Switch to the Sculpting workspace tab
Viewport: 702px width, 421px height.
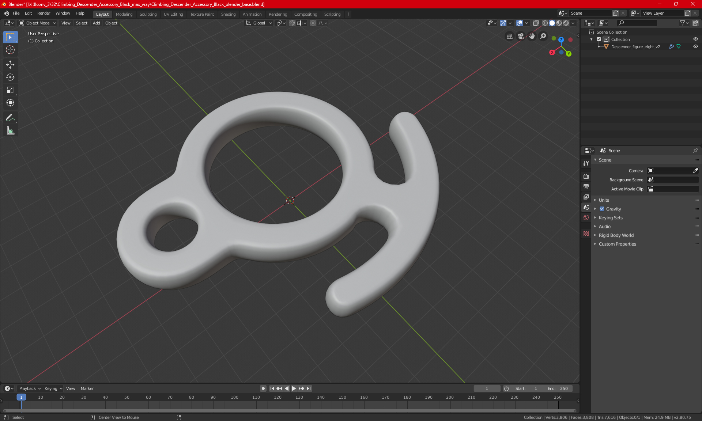pos(148,14)
